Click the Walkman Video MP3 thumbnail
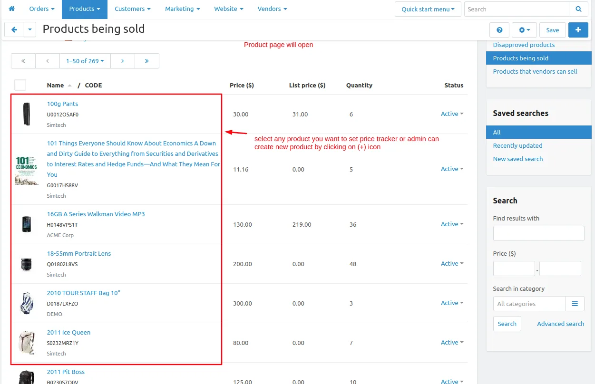595x384 pixels. coord(27,224)
